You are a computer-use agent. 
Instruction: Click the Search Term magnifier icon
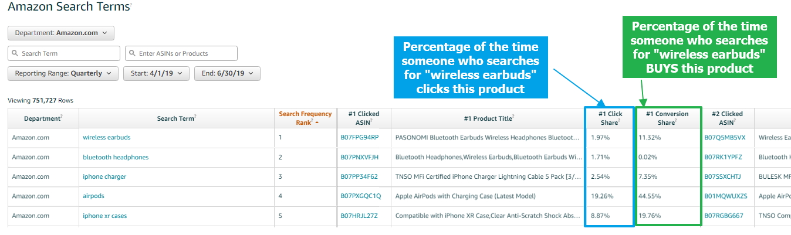pyautogui.click(x=14, y=53)
